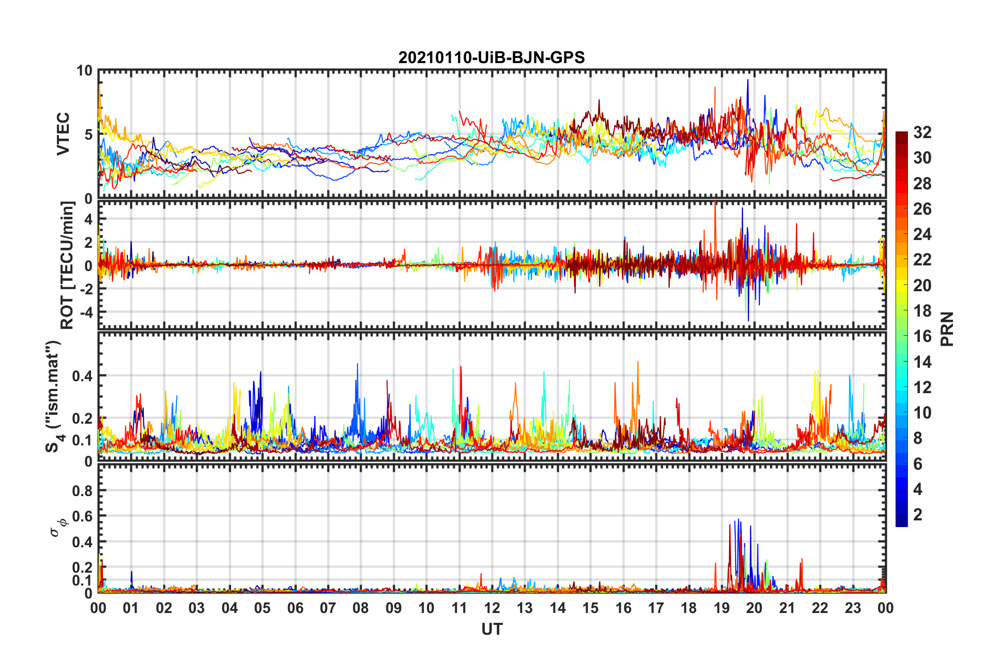Click x-axis hour label 06
Screen dimensions: 984x658
coord(295,608)
